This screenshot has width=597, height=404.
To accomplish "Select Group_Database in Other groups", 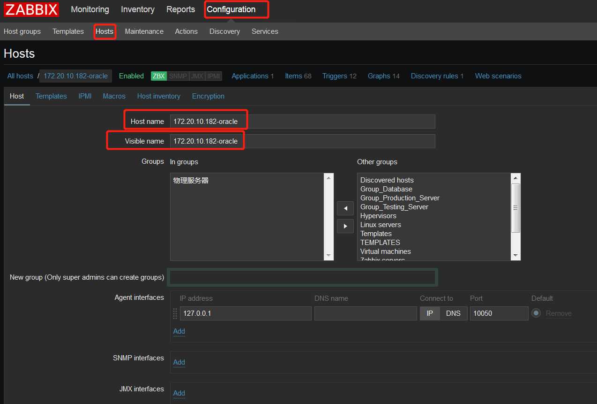I will tap(386, 189).
